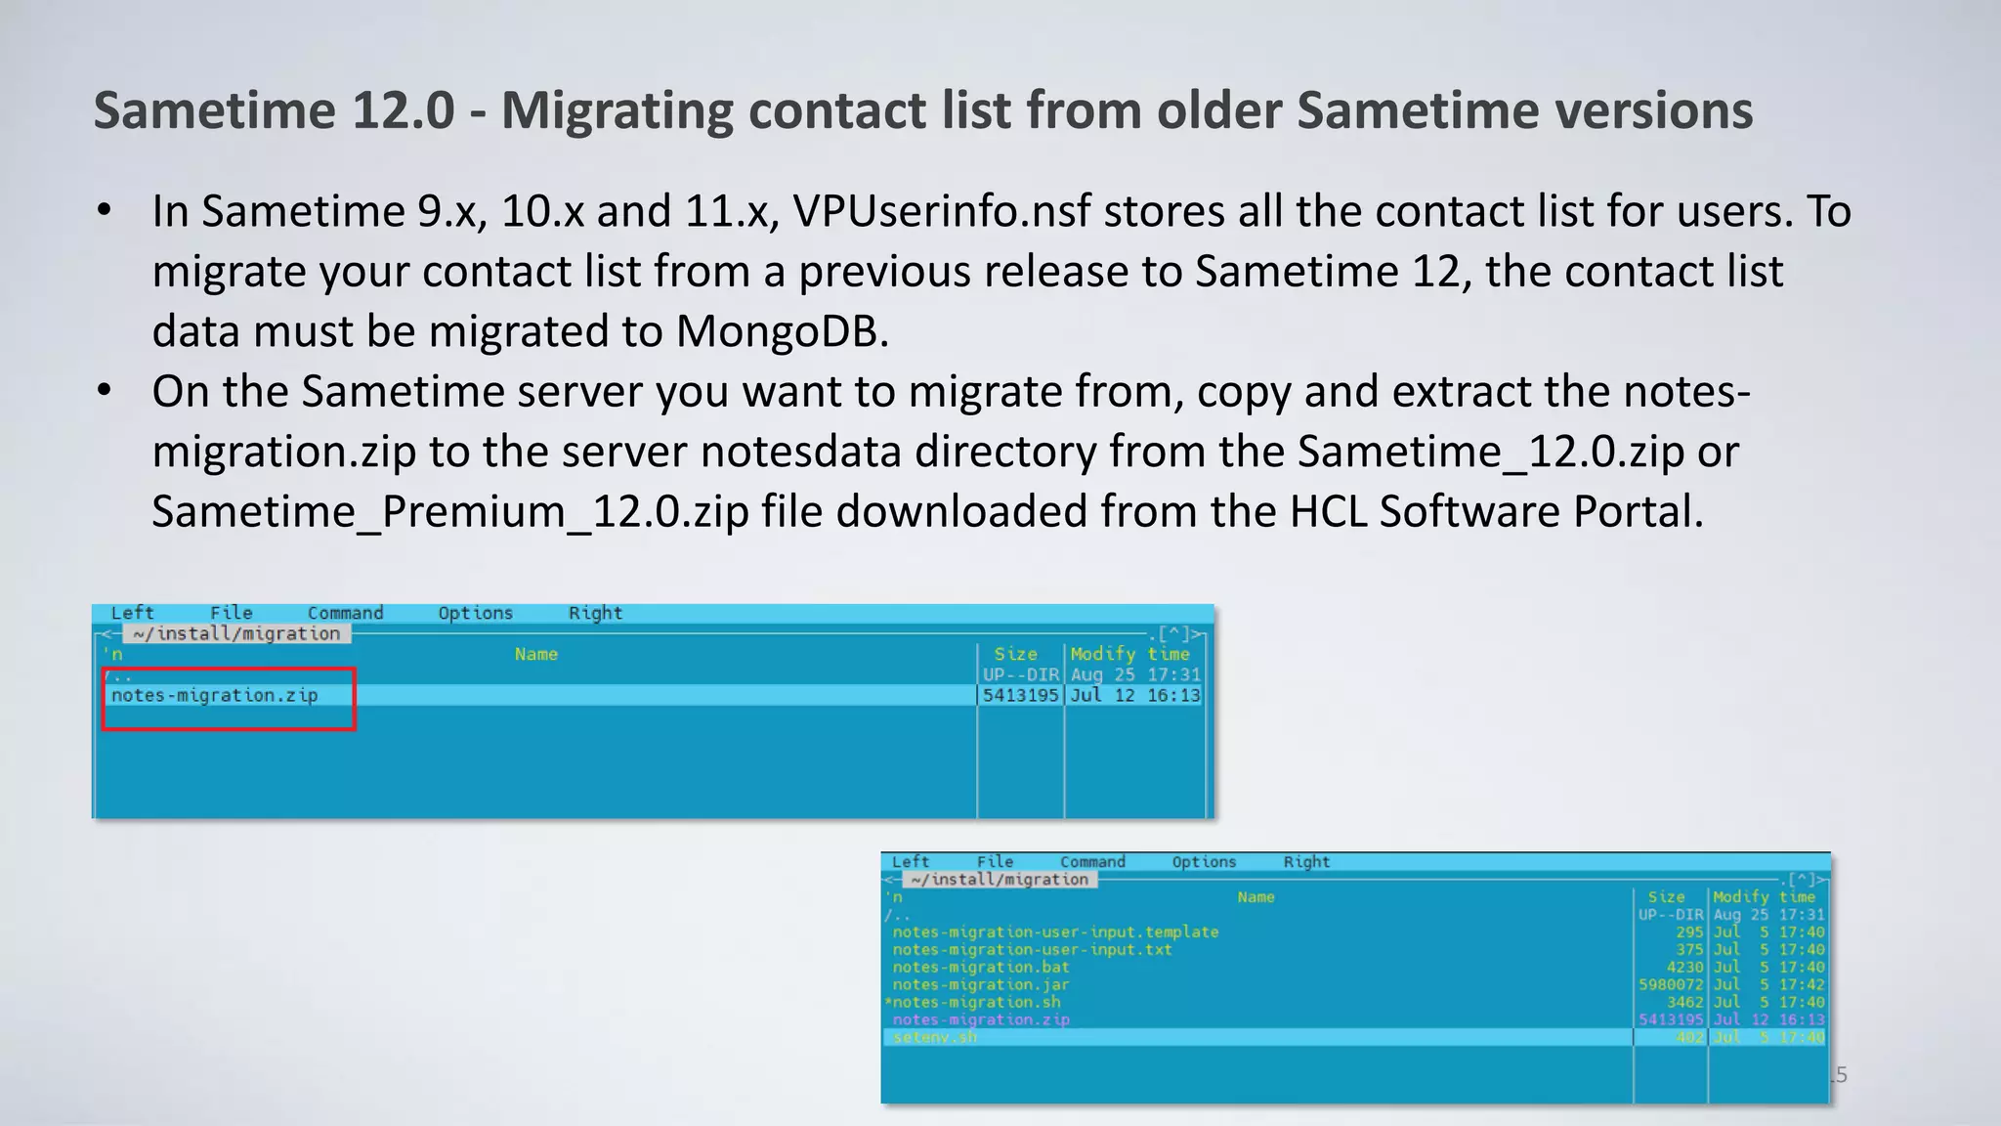Select notes-migration.jar file
Image resolution: width=2001 pixels, height=1126 pixels.
click(x=981, y=984)
